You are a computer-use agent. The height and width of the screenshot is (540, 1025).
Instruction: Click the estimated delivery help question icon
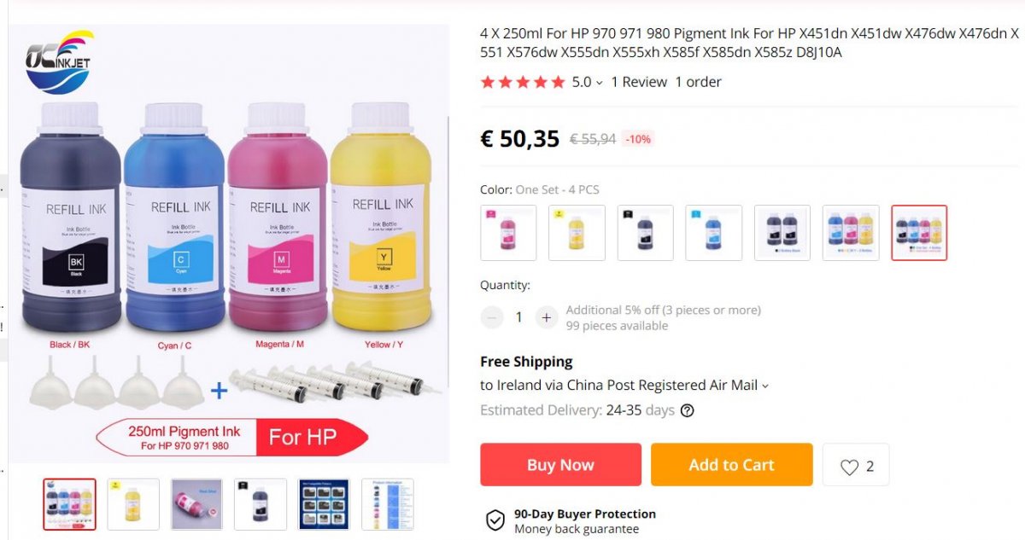pyautogui.click(x=687, y=410)
